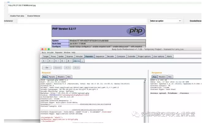Switch to the Proxy tab

[x=53, y=57]
